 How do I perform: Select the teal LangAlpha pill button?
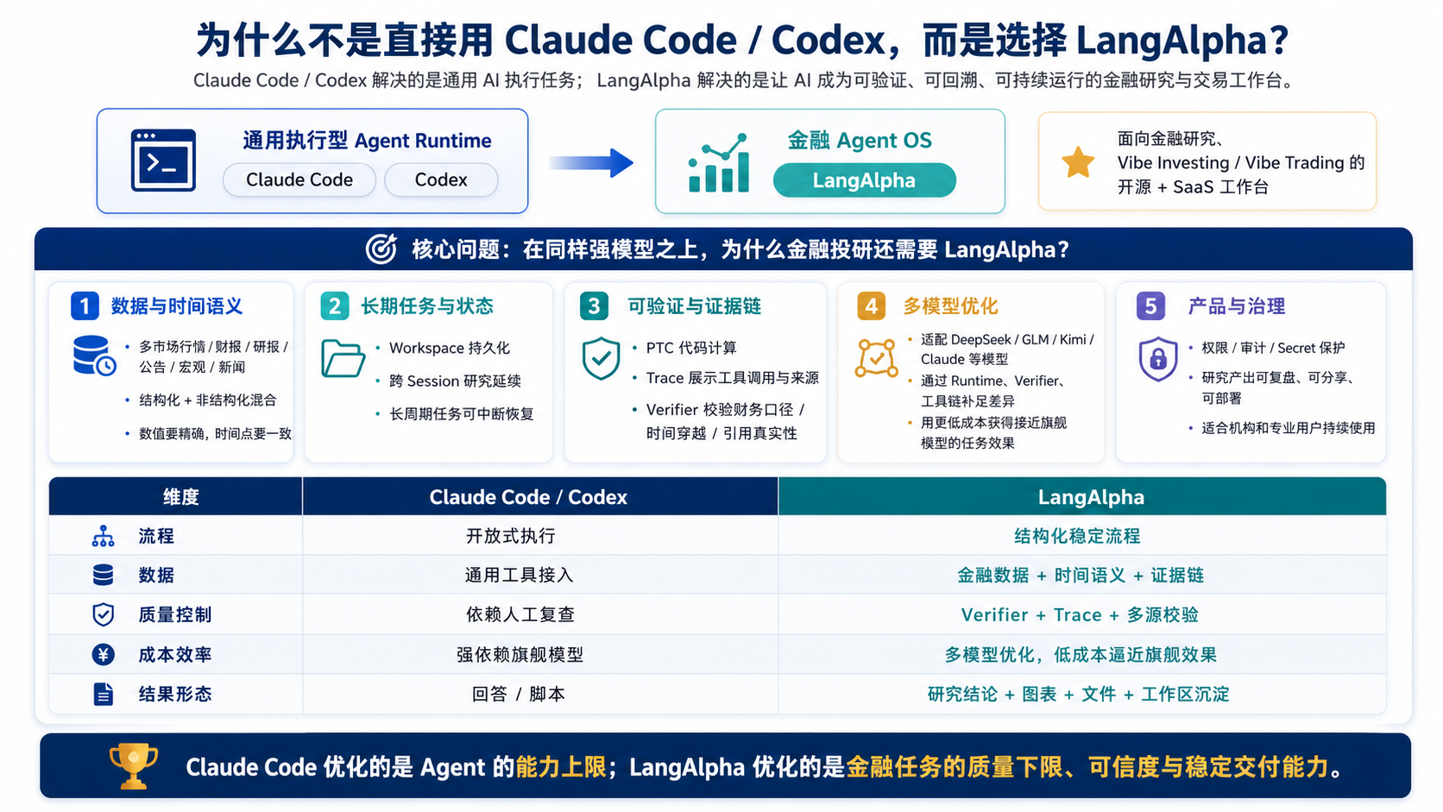tap(864, 180)
